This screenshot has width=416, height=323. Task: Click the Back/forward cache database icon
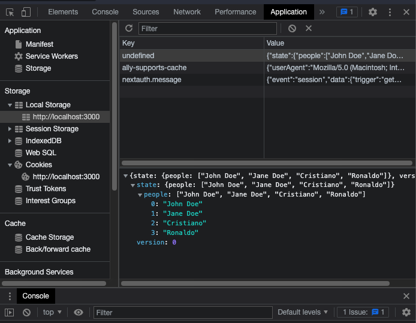tap(19, 249)
